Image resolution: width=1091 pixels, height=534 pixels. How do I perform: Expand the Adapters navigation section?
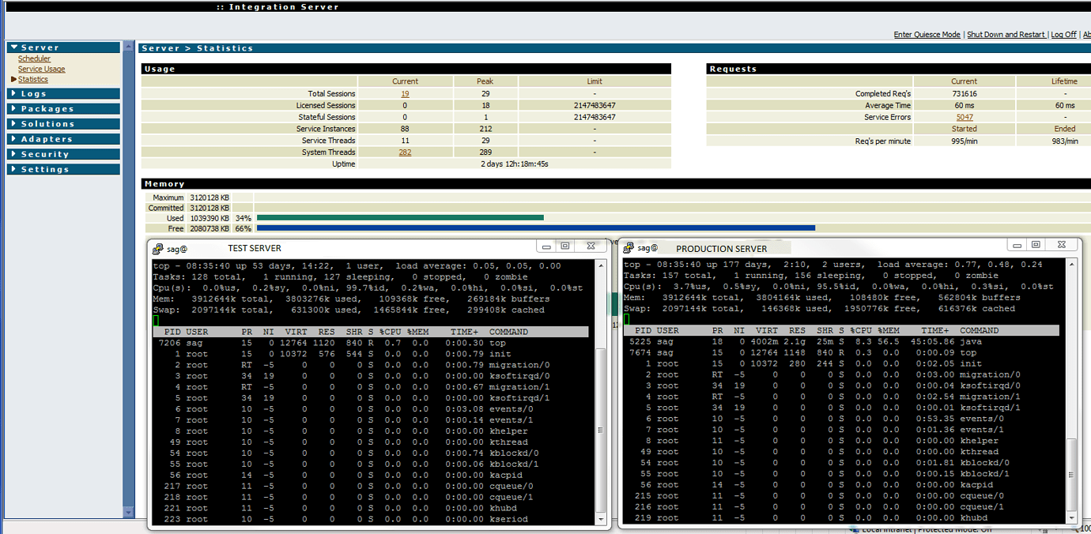coord(63,139)
